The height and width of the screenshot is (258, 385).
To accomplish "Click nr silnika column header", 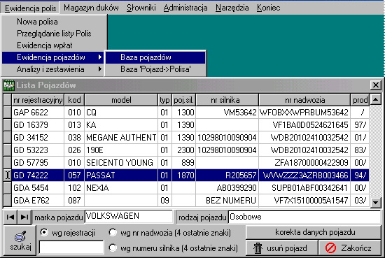I will point(227,100).
